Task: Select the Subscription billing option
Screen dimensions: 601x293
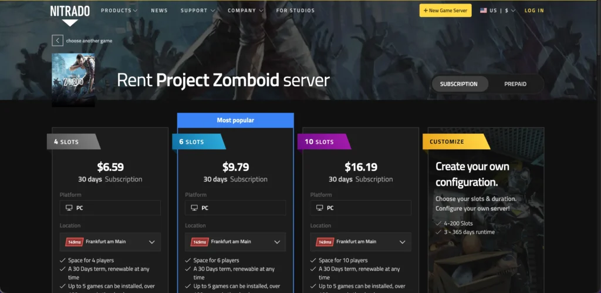Action: tap(460, 84)
